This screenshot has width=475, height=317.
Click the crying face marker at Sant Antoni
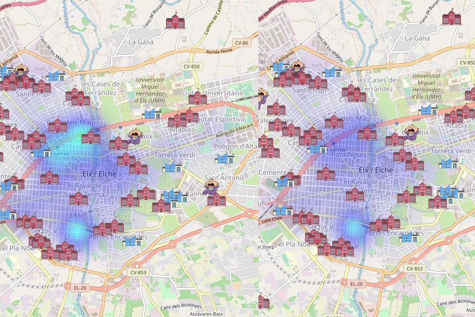[x=211, y=187]
